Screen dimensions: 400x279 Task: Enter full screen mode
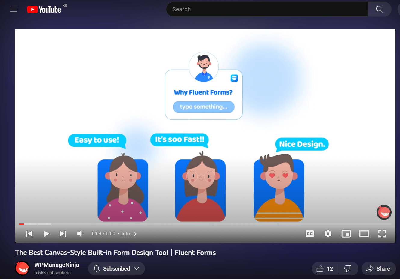tap(382, 234)
